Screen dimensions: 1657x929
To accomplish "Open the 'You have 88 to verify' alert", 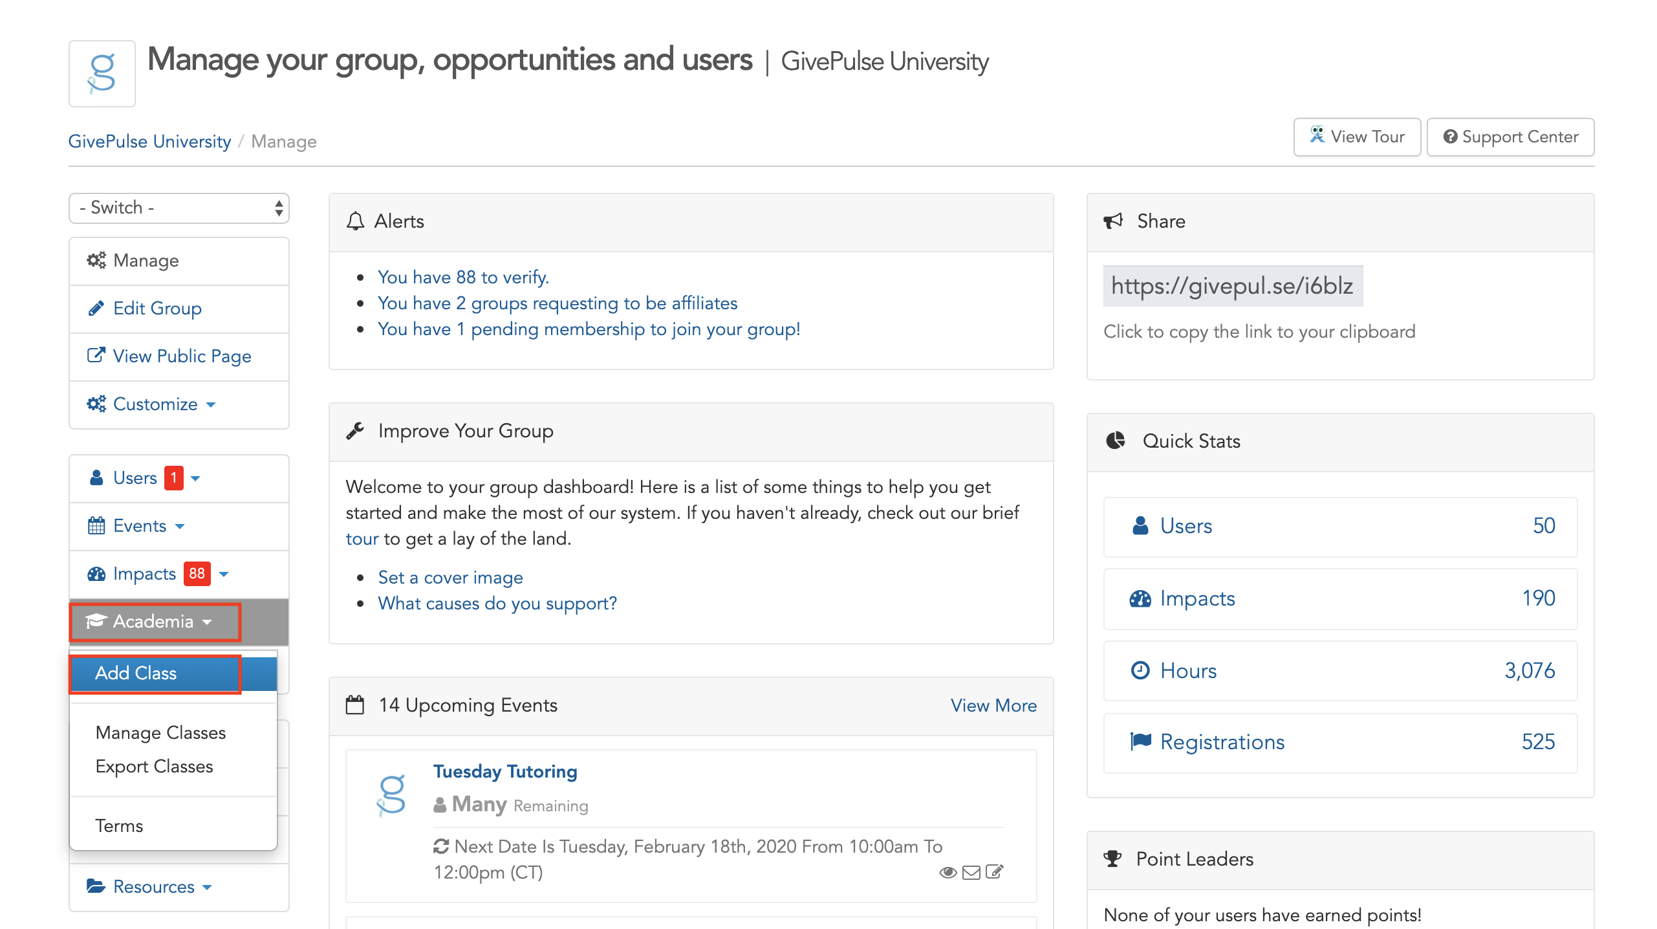I will [x=463, y=277].
